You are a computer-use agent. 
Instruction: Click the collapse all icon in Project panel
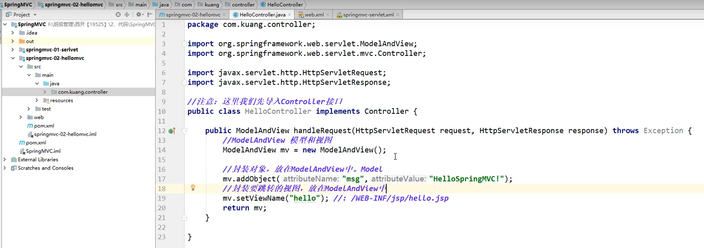(x=127, y=14)
